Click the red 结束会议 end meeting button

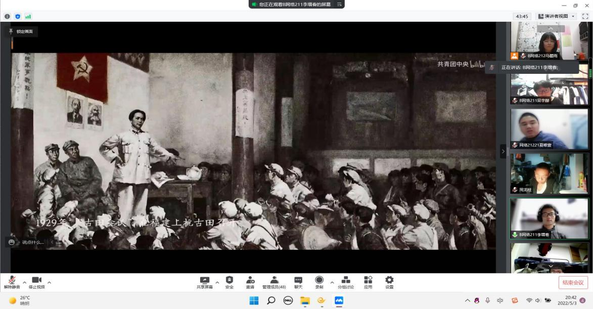573,283
